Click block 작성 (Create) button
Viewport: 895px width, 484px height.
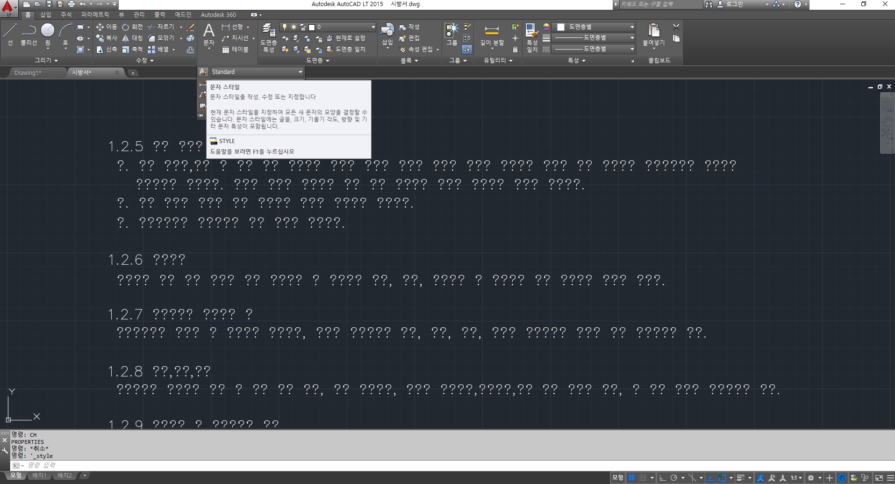pos(409,27)
